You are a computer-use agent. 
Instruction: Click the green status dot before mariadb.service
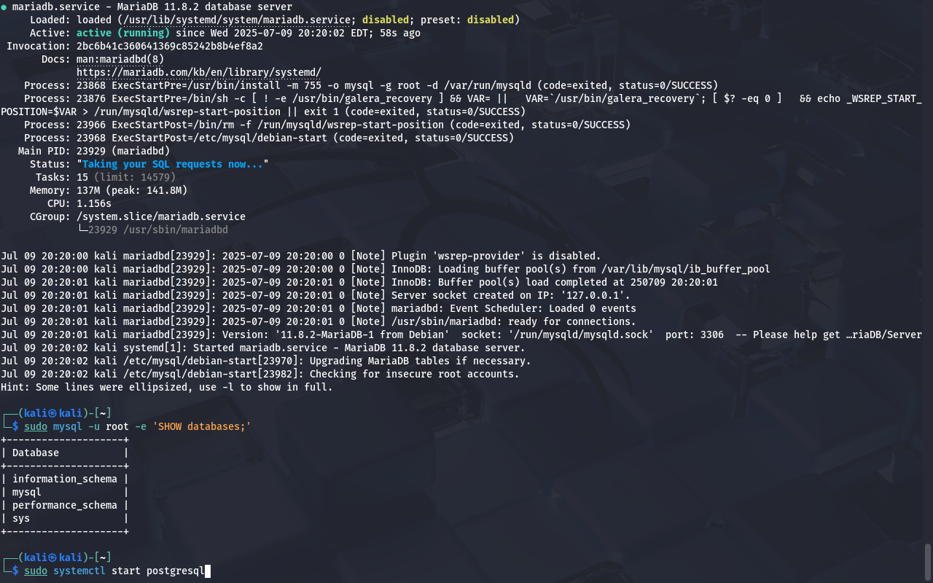4,7
